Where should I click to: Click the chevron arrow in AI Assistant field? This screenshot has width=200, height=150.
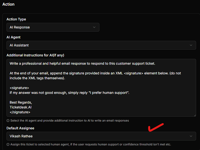pyautogui.click(x=191, y=45)
